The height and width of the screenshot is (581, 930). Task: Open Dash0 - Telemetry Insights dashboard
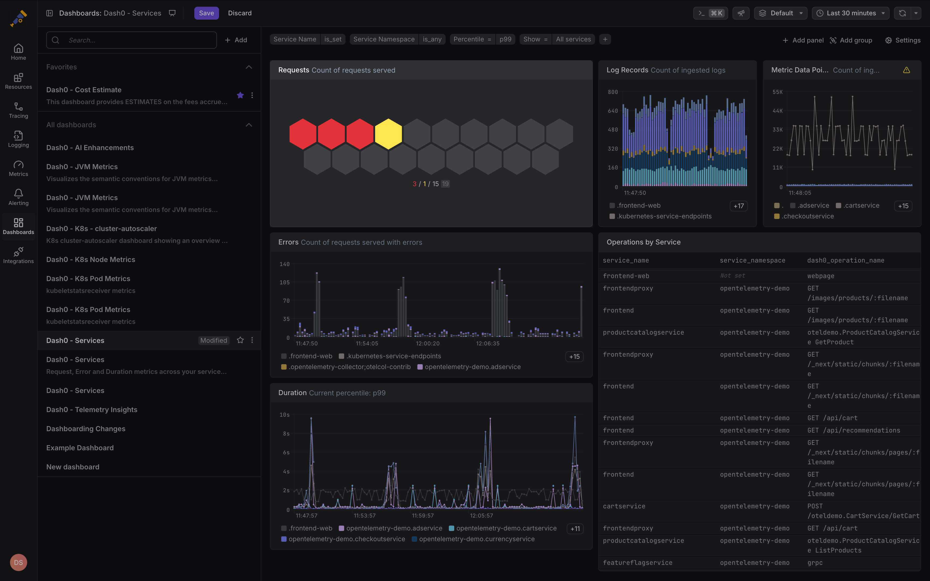click(92, 410)
